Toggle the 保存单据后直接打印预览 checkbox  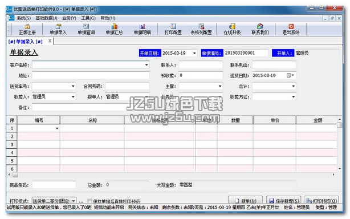pyautogui.click(x=89, y=201)
